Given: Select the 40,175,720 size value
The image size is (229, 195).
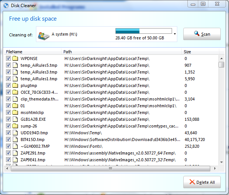Looking at the screenshot, I should click(x=195, y=139).
